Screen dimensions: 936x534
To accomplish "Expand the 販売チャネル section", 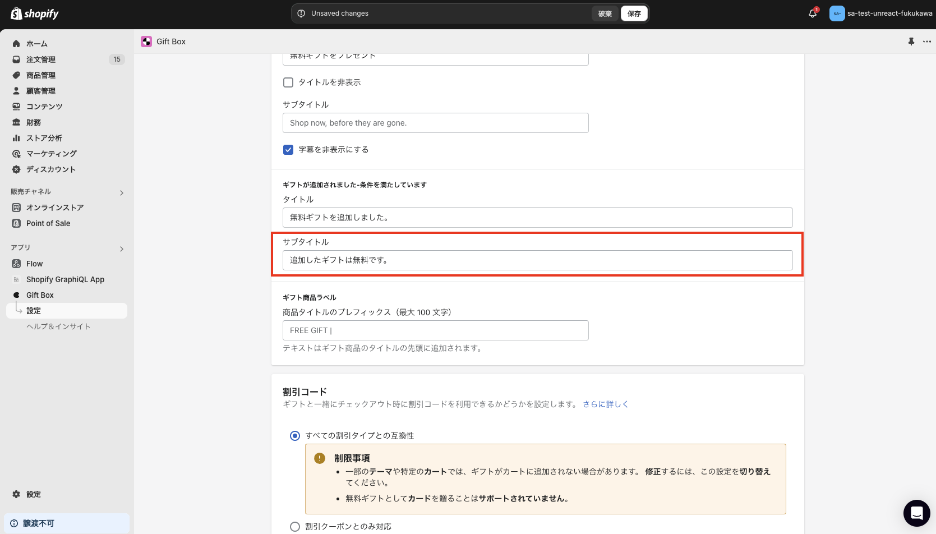I will point(121,192).
